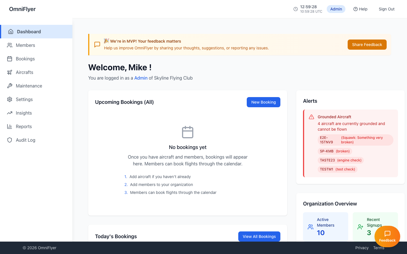The height and width of the screenshot is (254, 407).
Task: Open the floating Feedback chat button
Action: pos(387,237)
